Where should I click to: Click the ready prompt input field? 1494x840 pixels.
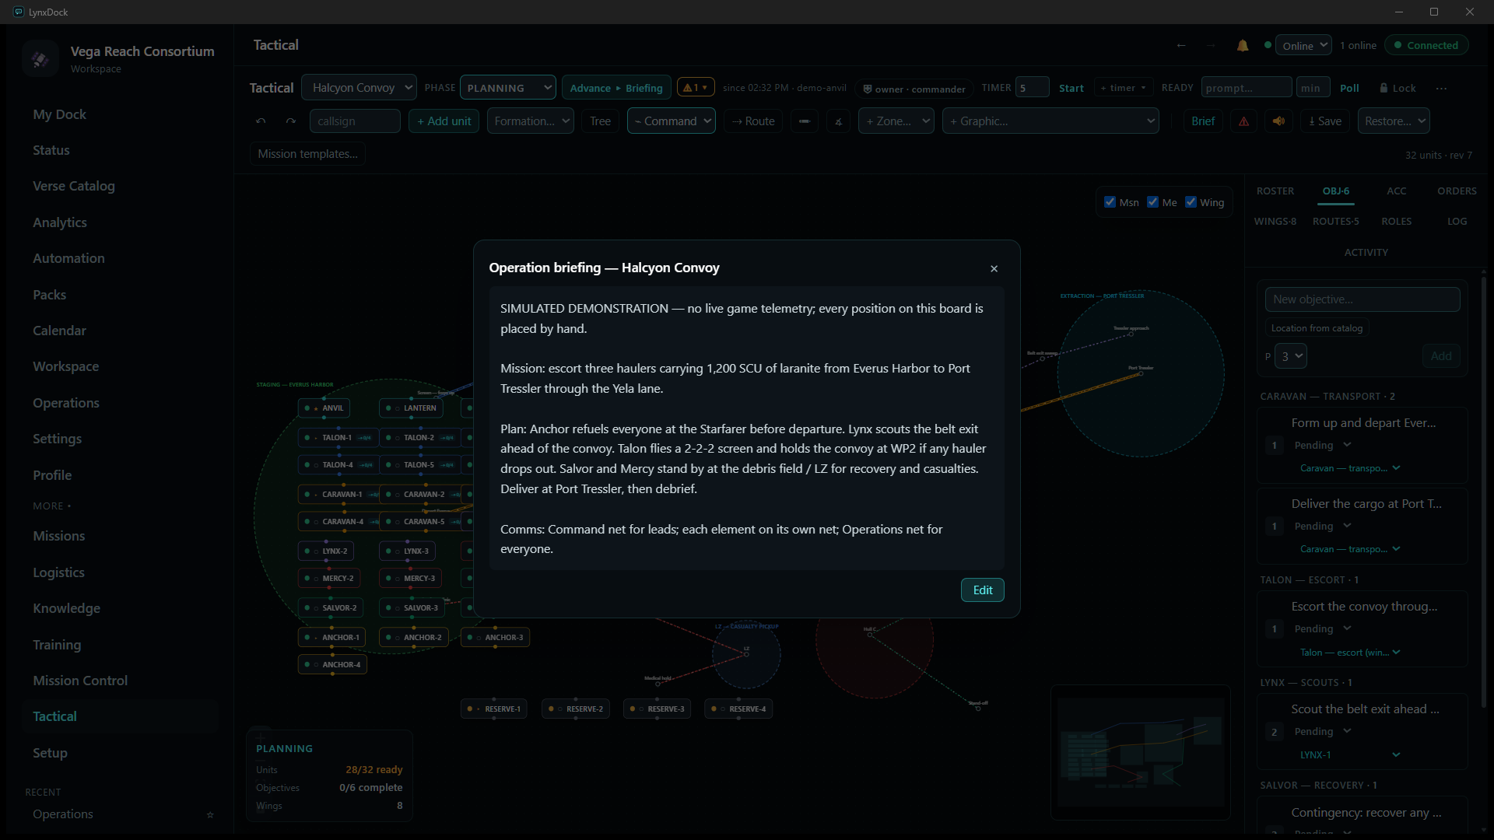point(1247,88)
